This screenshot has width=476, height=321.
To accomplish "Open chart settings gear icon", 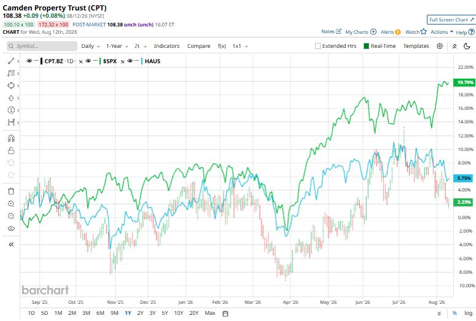I will (x=440, y=46).
